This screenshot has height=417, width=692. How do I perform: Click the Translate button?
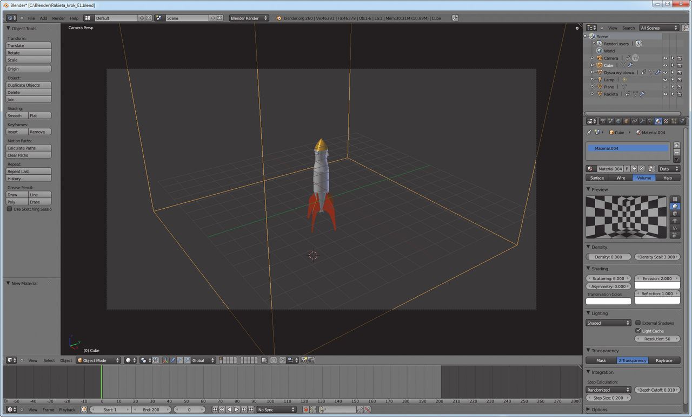[x=29, y=45]
